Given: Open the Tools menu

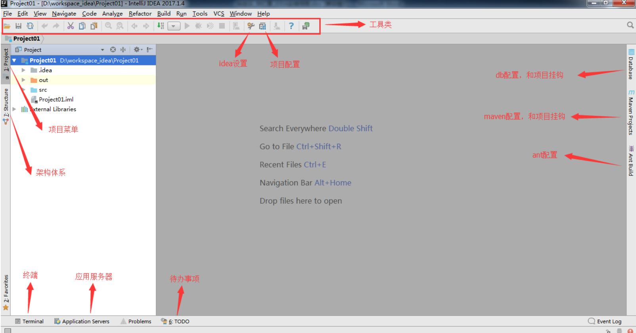Looking at the screenshot, I should (x=200, y=13).
